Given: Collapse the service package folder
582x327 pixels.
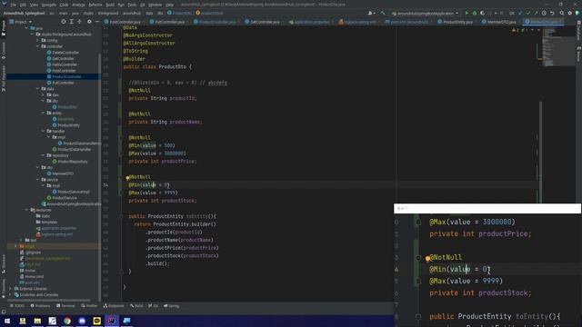Looking at the screenshot, I should [38, 180].
